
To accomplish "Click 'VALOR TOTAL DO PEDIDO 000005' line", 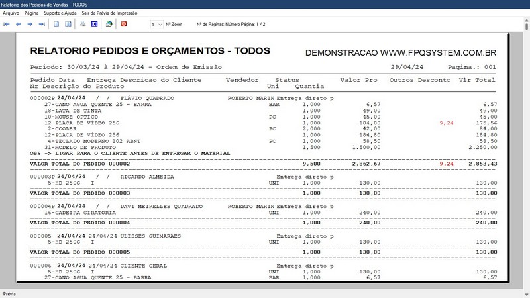I will [x=79, y=252].
